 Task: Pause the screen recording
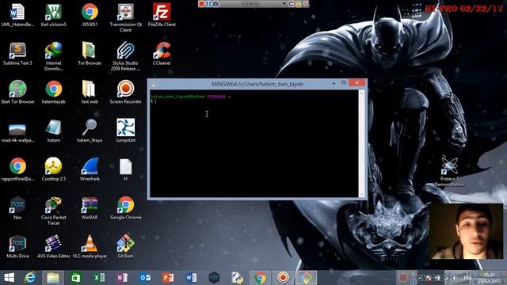tap(208, 3)
